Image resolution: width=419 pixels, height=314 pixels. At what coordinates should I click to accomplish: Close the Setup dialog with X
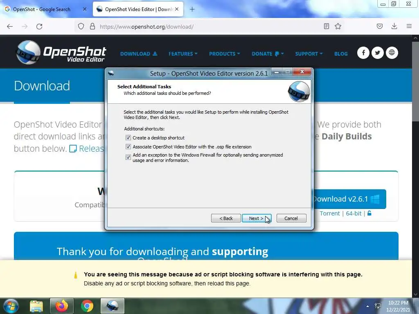click(302, 72)
